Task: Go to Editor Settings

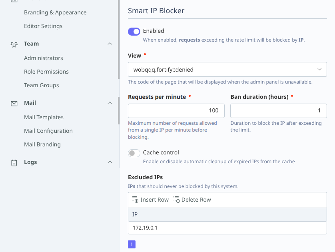Action: (x=43, y=26)
